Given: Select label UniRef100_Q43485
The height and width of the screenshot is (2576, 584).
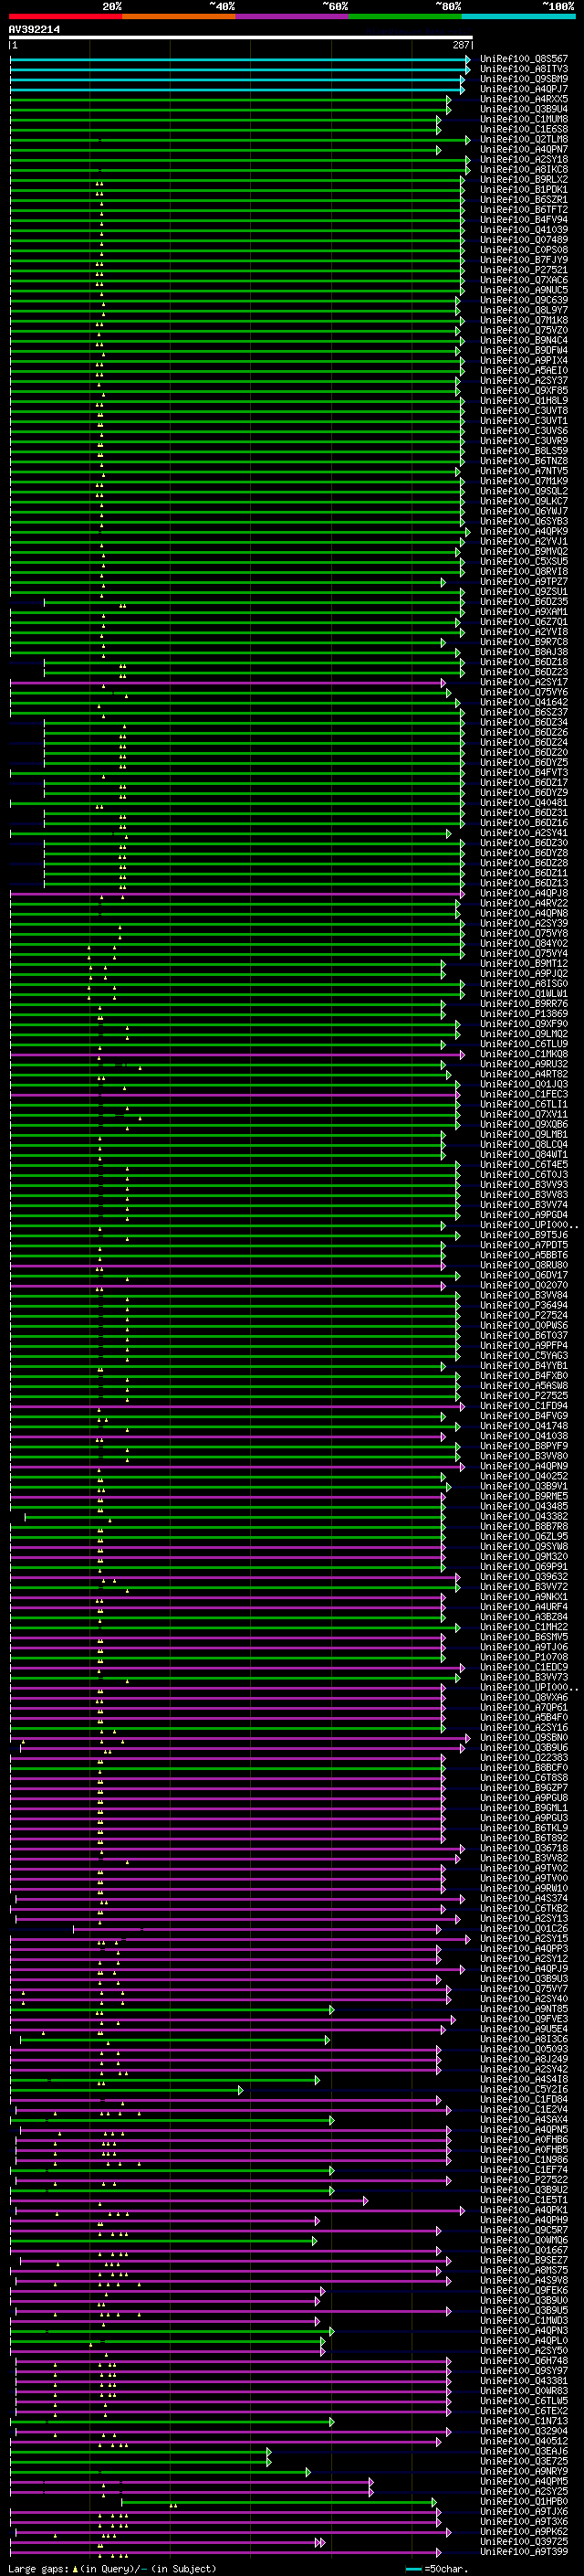Looking at the screenshot, I should (x=524, y=1506).
